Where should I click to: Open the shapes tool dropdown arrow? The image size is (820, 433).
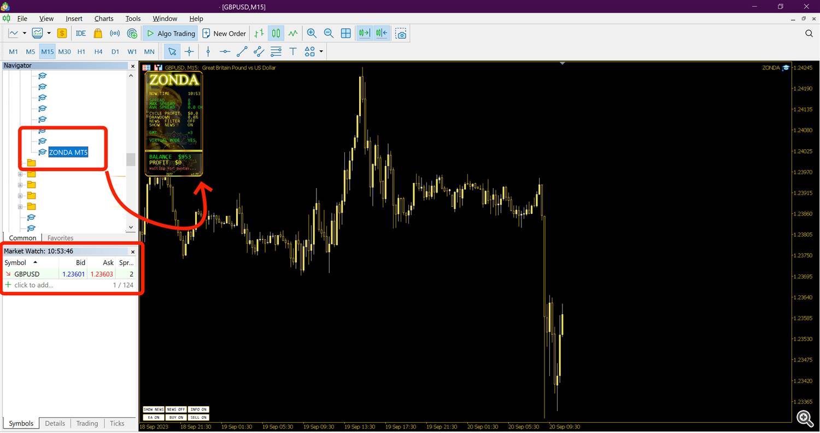321,51
